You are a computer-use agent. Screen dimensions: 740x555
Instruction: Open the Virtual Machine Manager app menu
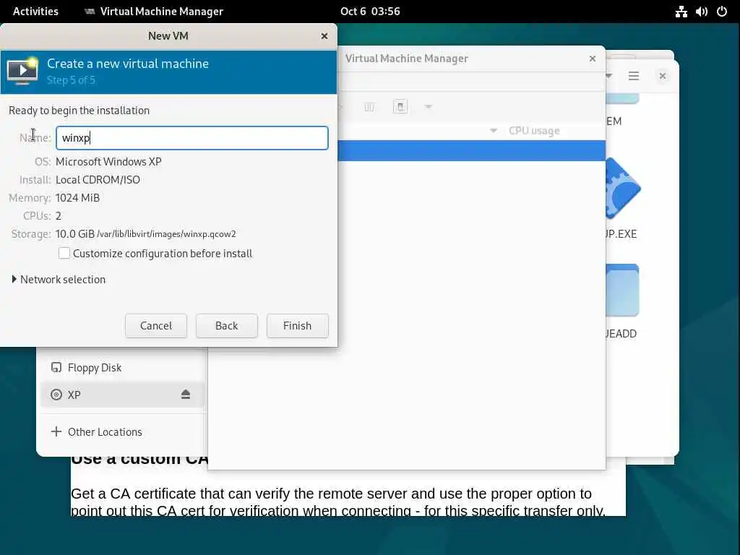pyautogui.click(x=154, y=12)
